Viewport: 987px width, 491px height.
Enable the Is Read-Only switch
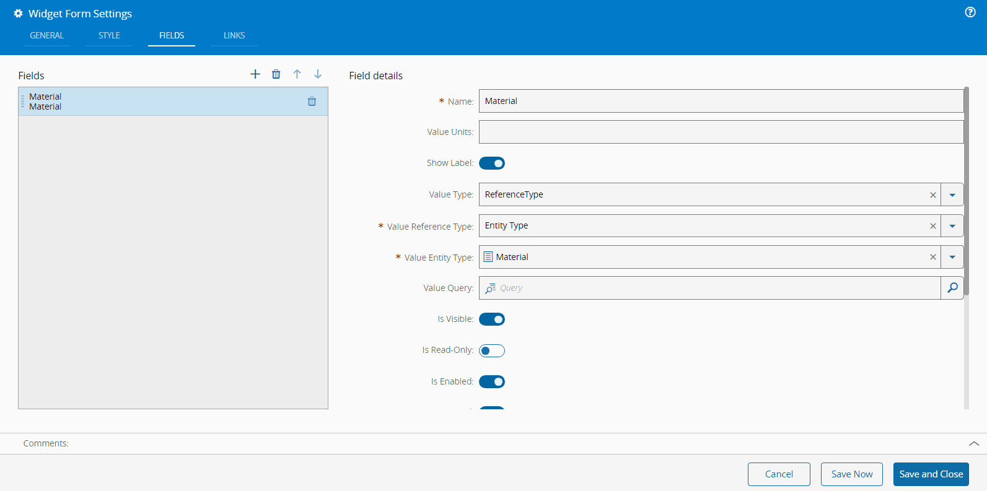492,351
